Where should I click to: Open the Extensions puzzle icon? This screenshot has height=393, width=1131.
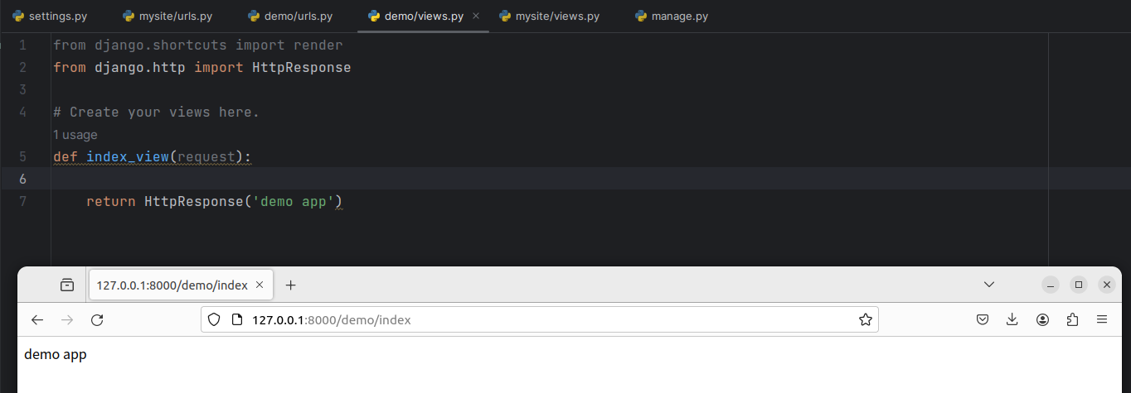coord(1072,320)
